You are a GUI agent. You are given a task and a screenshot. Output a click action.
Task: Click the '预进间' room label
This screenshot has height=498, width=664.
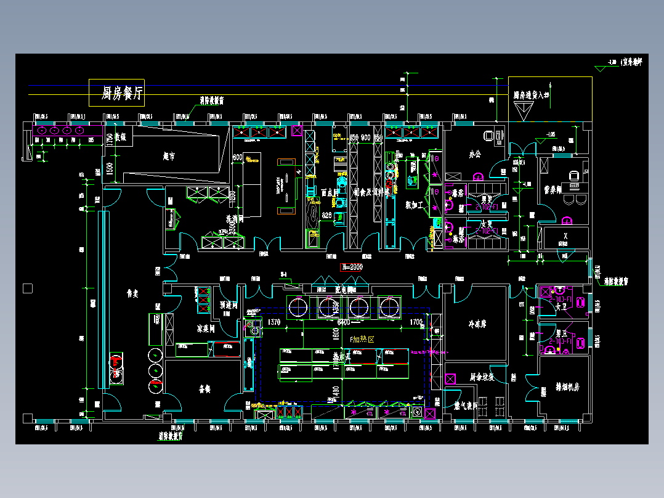(229, 305)
